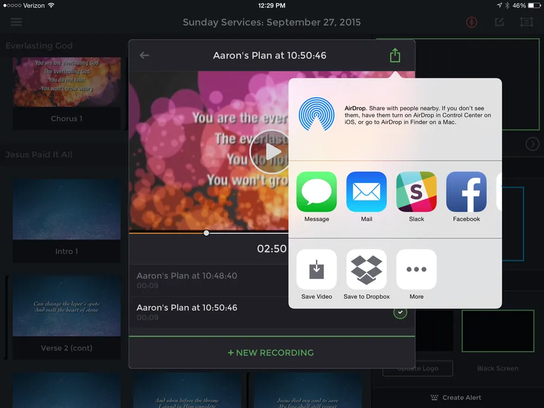
Task: Tap + NEW RECORDING button
Action: 271,353
